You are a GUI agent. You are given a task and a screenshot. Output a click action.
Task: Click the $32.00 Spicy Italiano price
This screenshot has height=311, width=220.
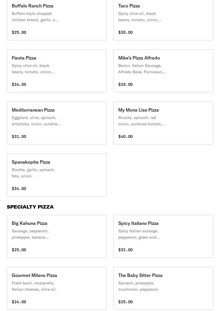(x=125, y=250)
